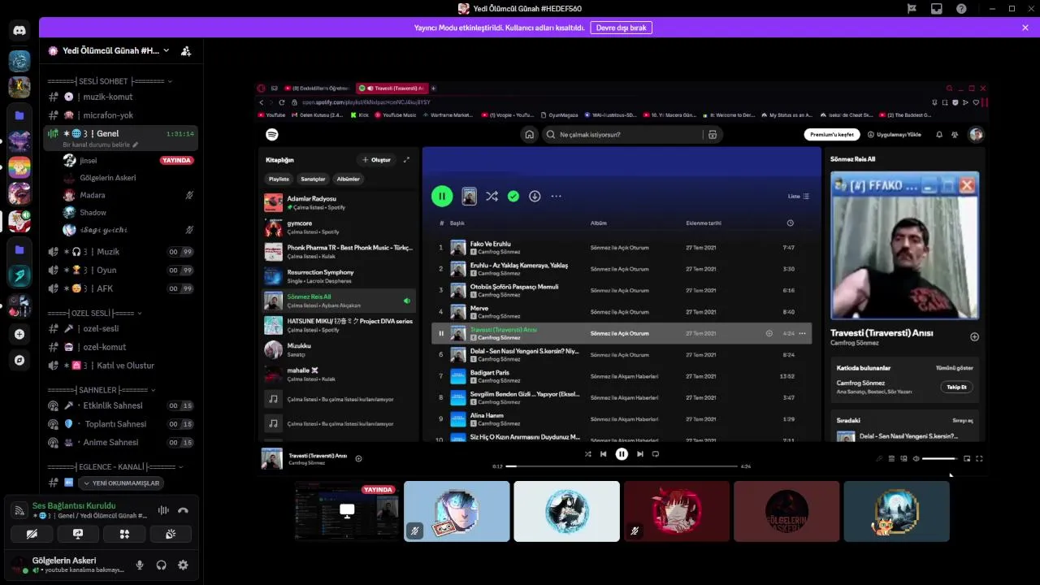Collapse the OZEL SESLİ category
Viewport: 1040px width, 585px height.
click(94, 313)
